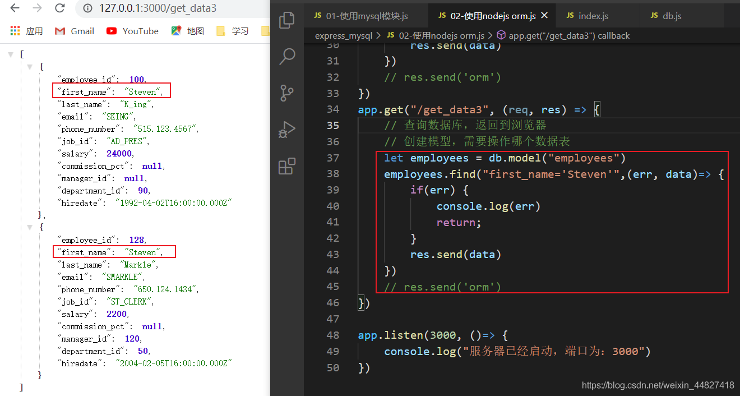Click line number 48 in the gutter
This screenshot has width=740, height=396.
(333, 335)
